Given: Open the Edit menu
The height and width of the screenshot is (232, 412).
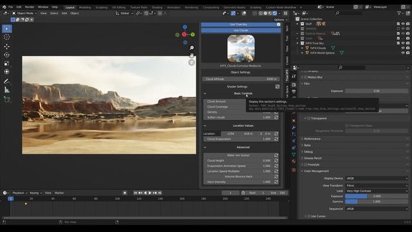Looking at the screenshot, I should coord(19,7).
